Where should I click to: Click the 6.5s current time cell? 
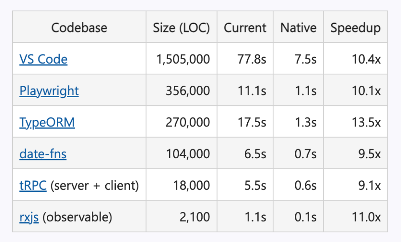point(255,154)
